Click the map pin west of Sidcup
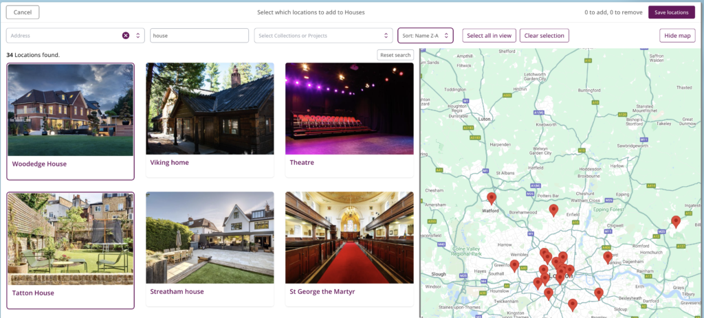 point(573,304)
